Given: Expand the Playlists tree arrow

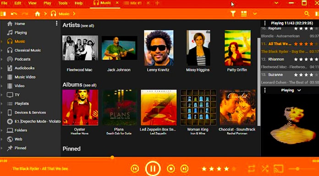Looking at the screenshot, I should [2, 104].
